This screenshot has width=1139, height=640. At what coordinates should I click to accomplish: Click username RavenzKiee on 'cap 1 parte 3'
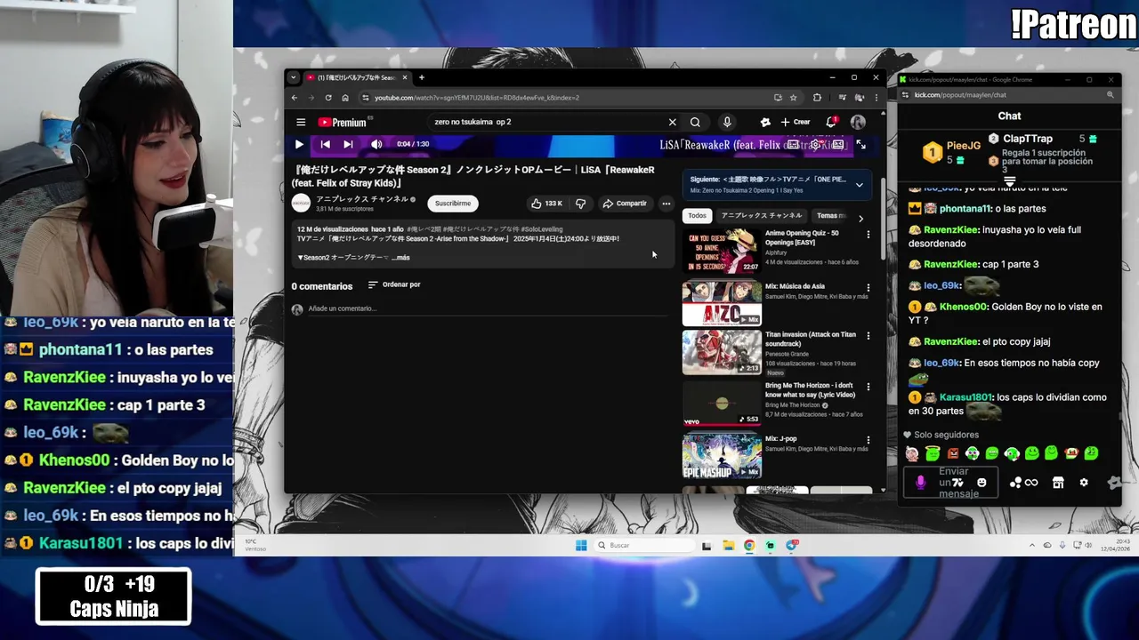point(950,264)
